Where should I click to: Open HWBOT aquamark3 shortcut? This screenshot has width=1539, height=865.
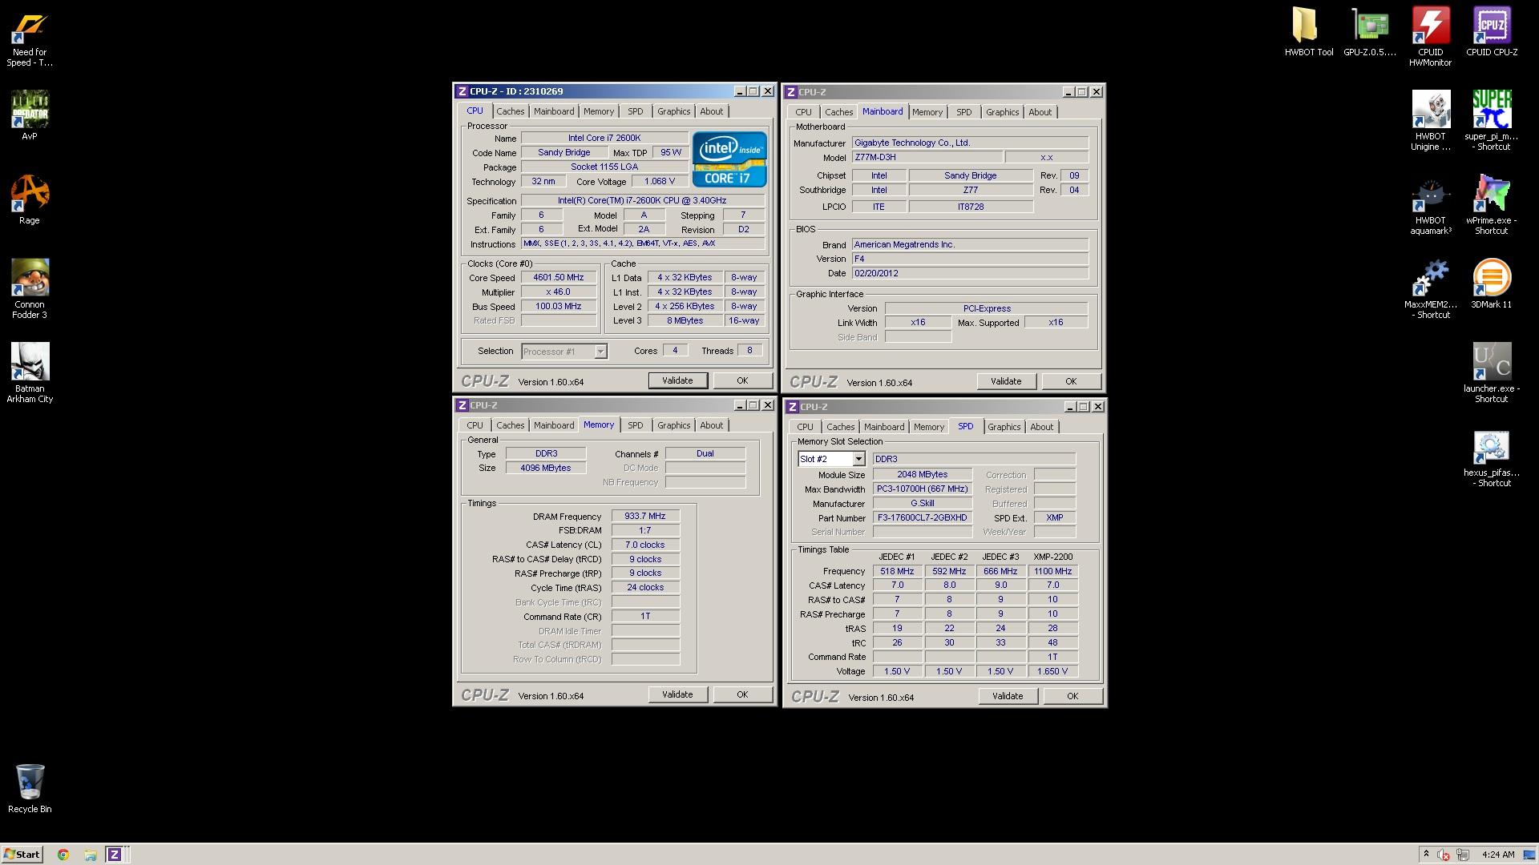click(1431, 205)
